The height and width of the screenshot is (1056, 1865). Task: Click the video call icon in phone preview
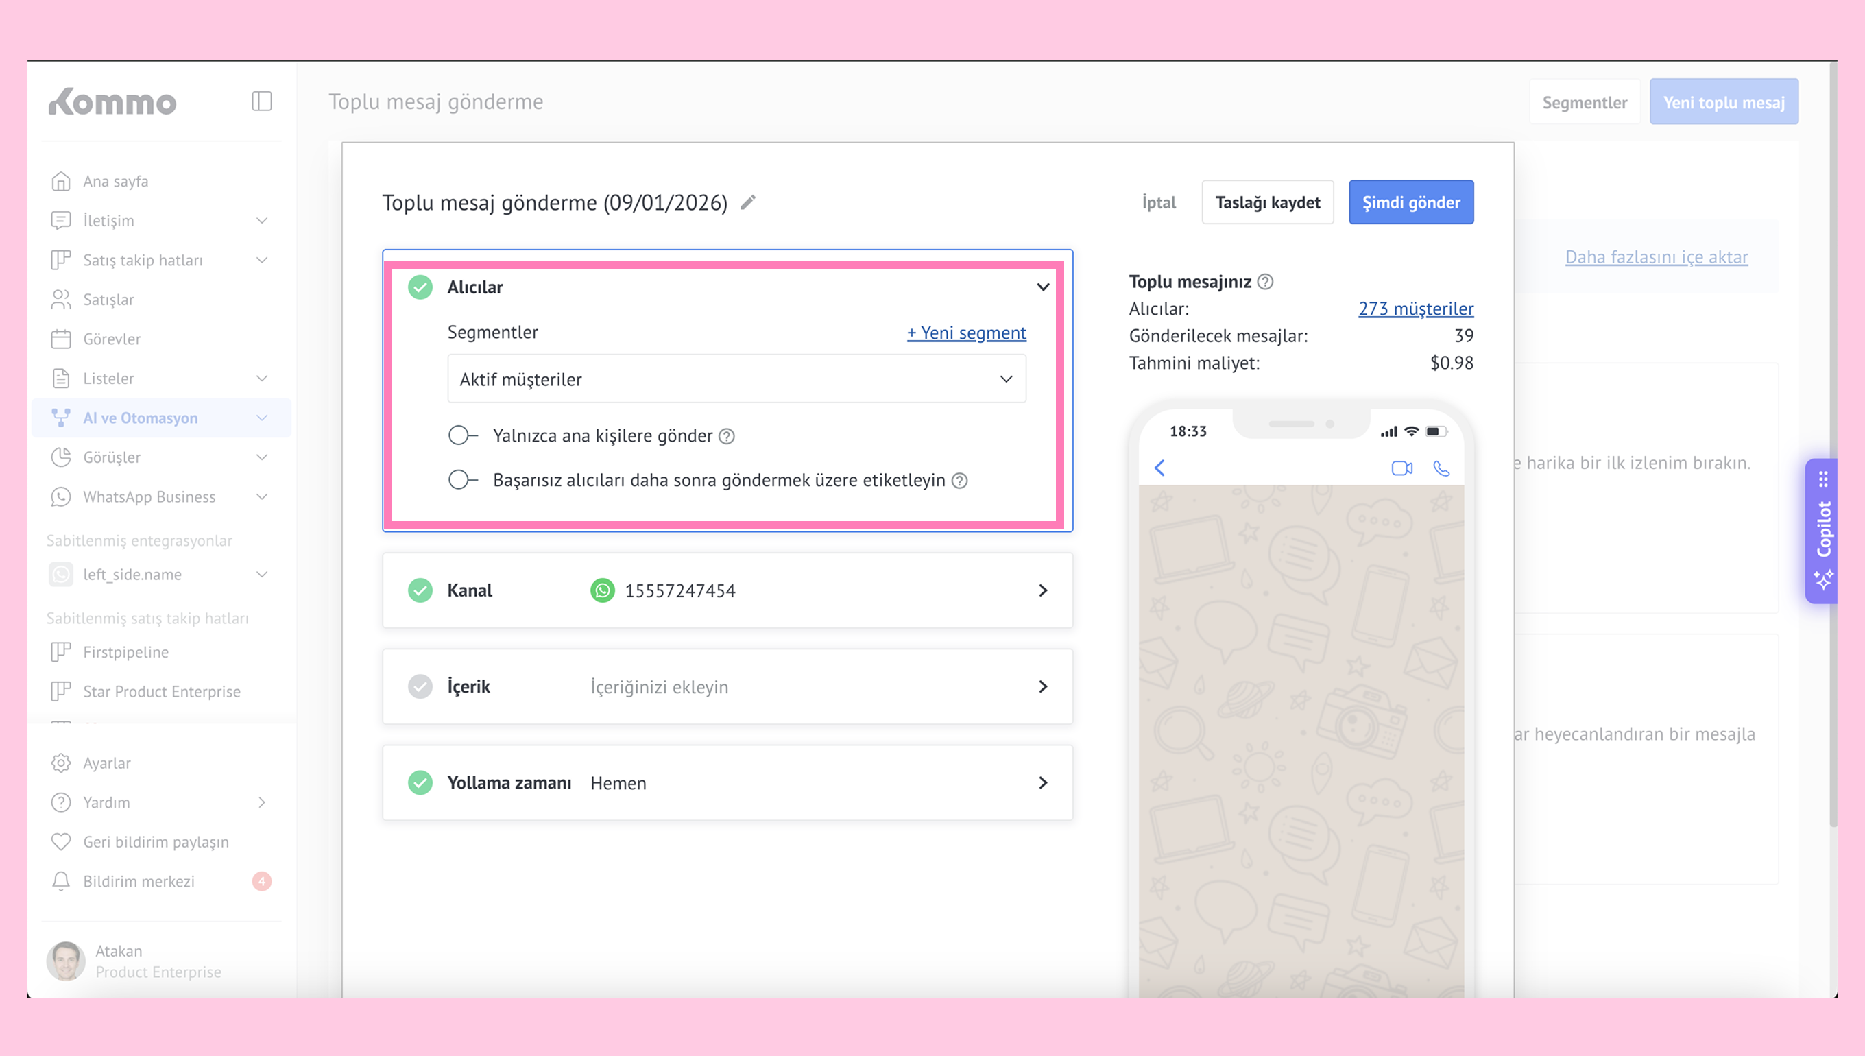pos(1401,468)
